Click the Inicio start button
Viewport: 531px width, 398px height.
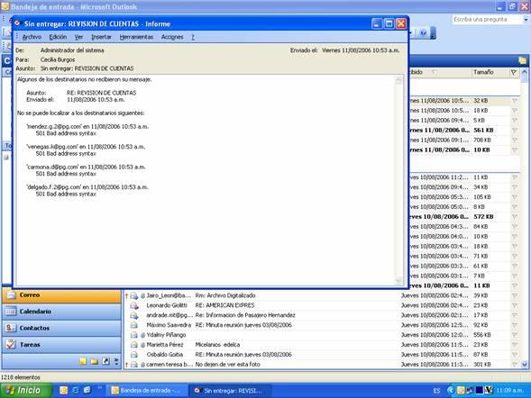click(x=26, y=391)
